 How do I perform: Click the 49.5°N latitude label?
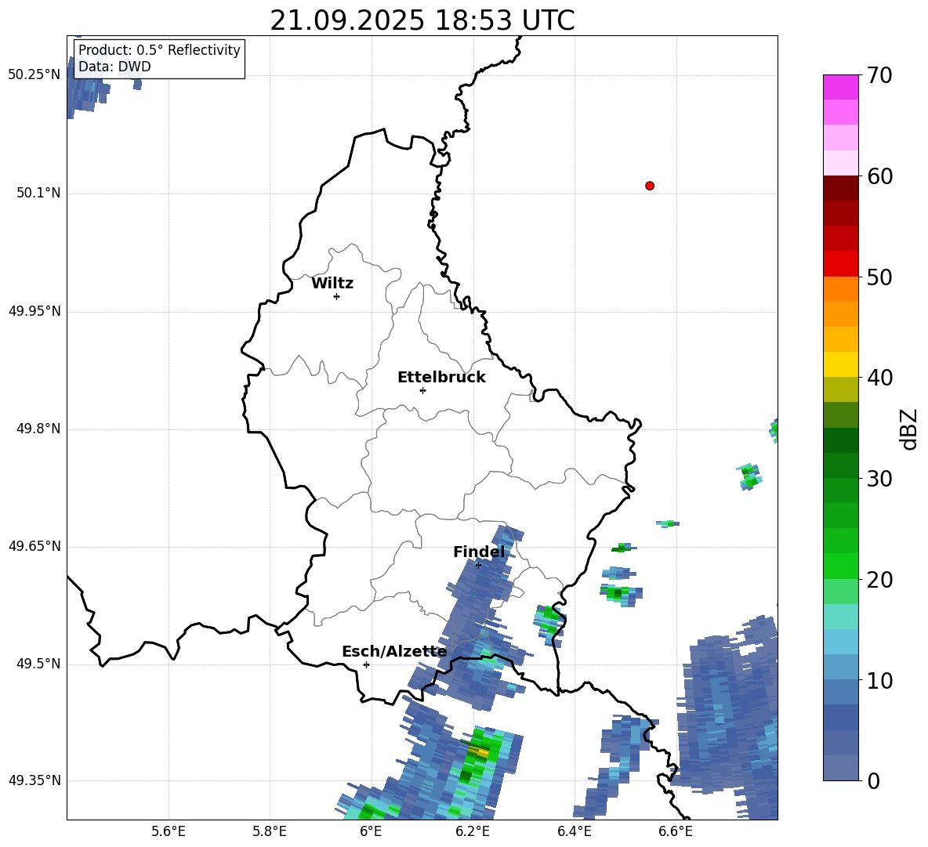click(x=38, y=664)
